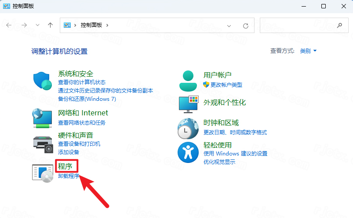Screen dimensions: 353x218
Task: Click the refresh button in address bar
Action: 246,26
